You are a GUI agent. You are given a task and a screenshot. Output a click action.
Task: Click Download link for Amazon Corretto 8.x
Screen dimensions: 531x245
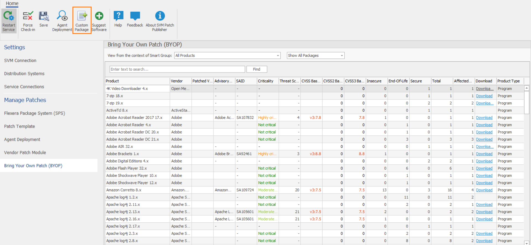[x=484, y=190]
